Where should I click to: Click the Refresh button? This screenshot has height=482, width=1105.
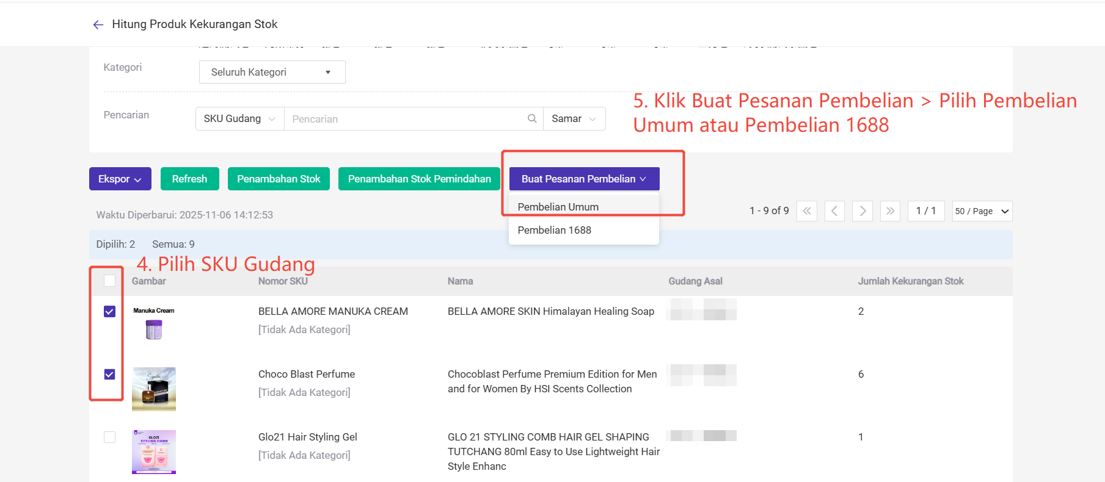(189, 179)
